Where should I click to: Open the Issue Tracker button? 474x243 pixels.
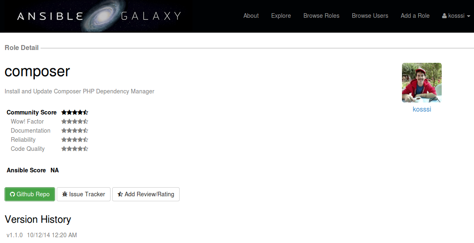pyautogui.click(x=84, y=194)
